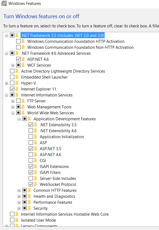Uncheck the ISAPI Filters checkbox
The height and width of the screenshot is (230, 159).
click(x=31, y=173)
